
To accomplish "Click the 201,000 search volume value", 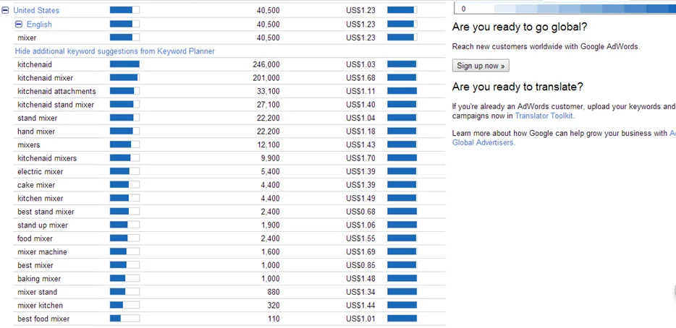I will pos(266,78).
